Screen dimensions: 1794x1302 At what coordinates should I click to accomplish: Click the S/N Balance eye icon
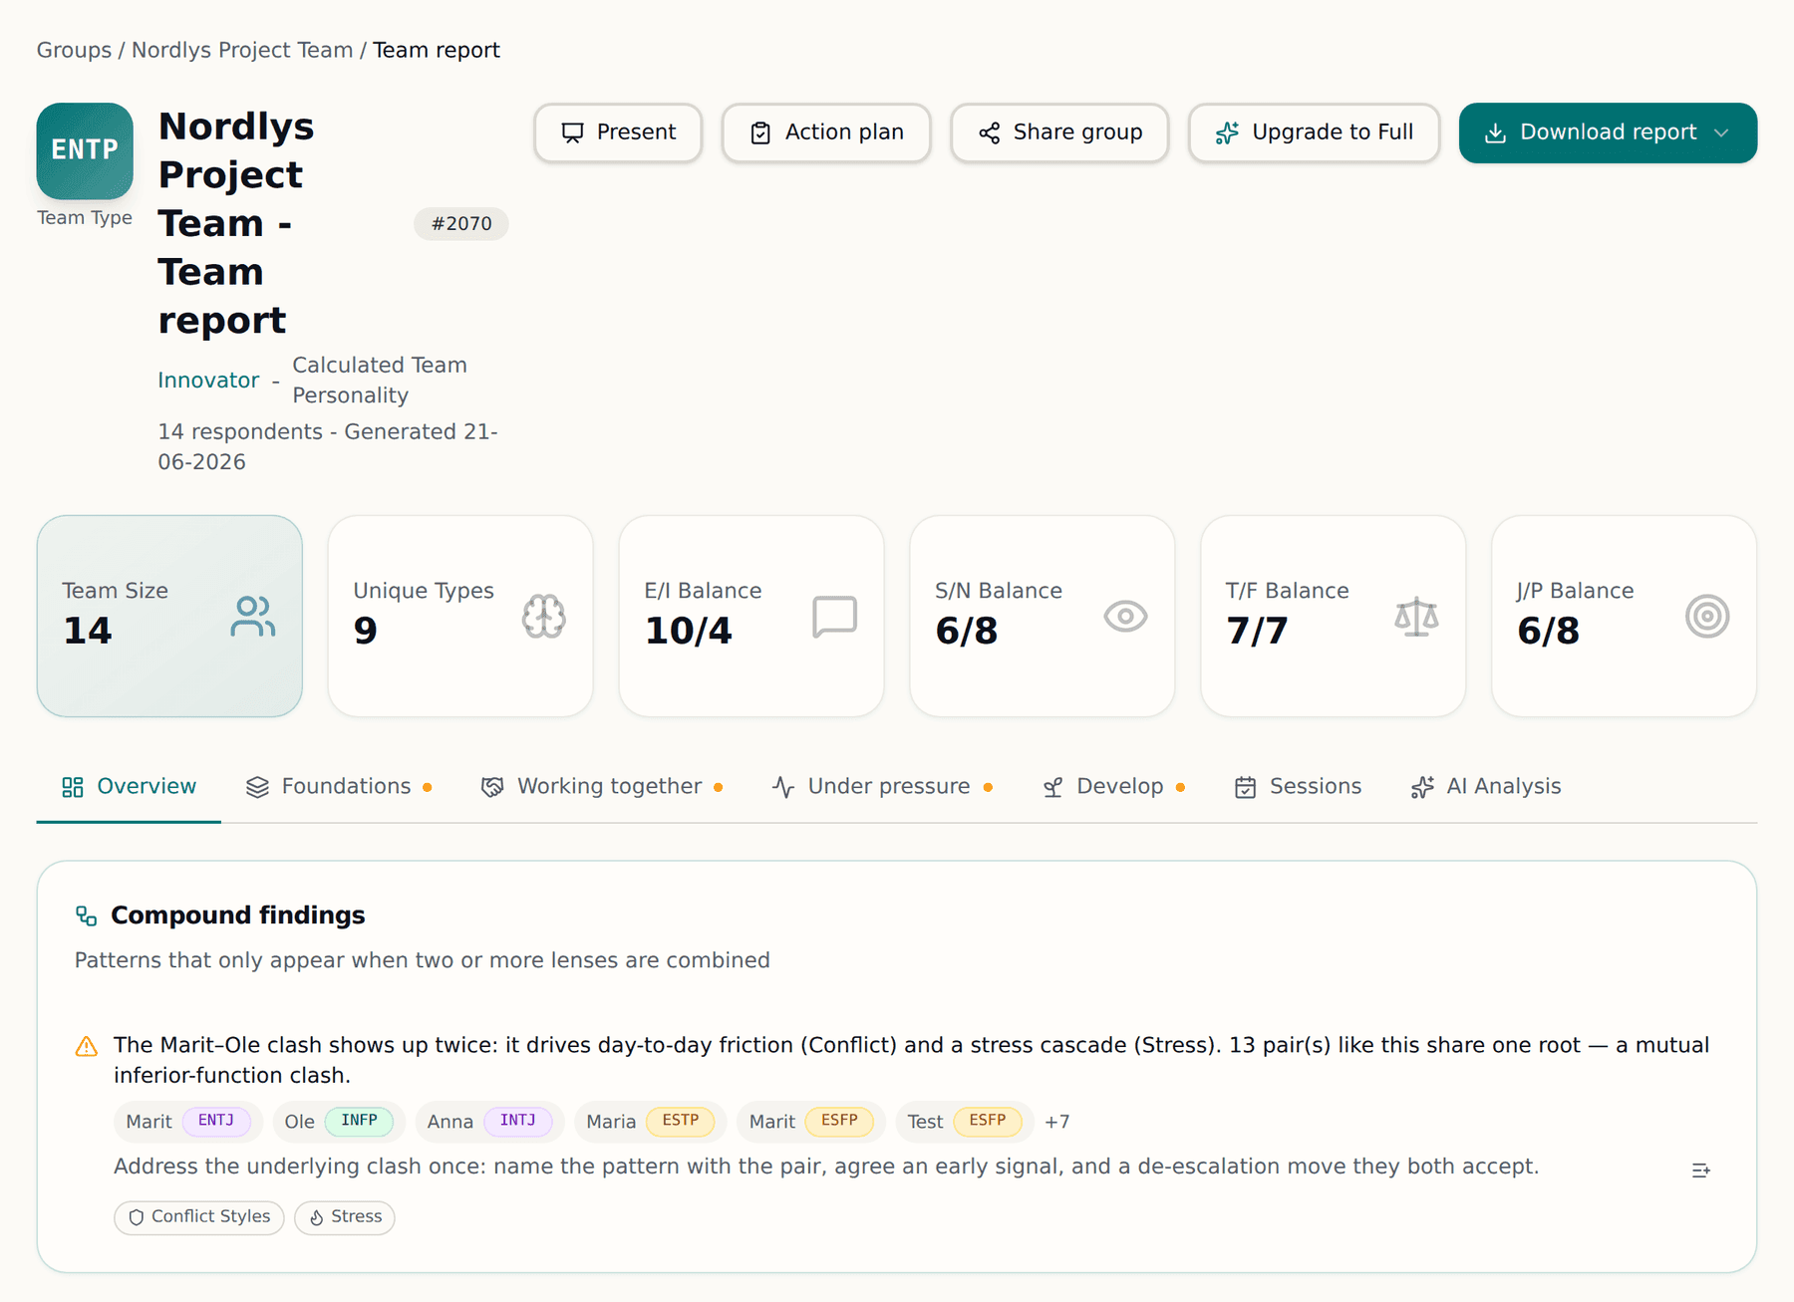1125,617
